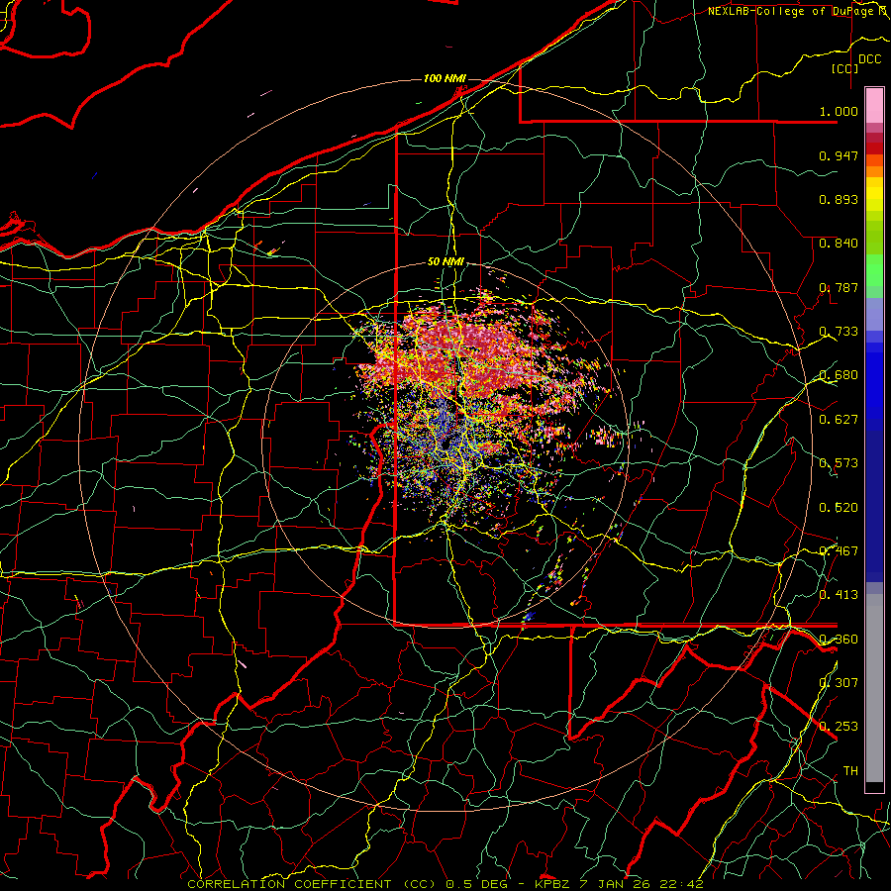
Task: Pick the bright green band on the color scale
Action: tap(874, 270)
